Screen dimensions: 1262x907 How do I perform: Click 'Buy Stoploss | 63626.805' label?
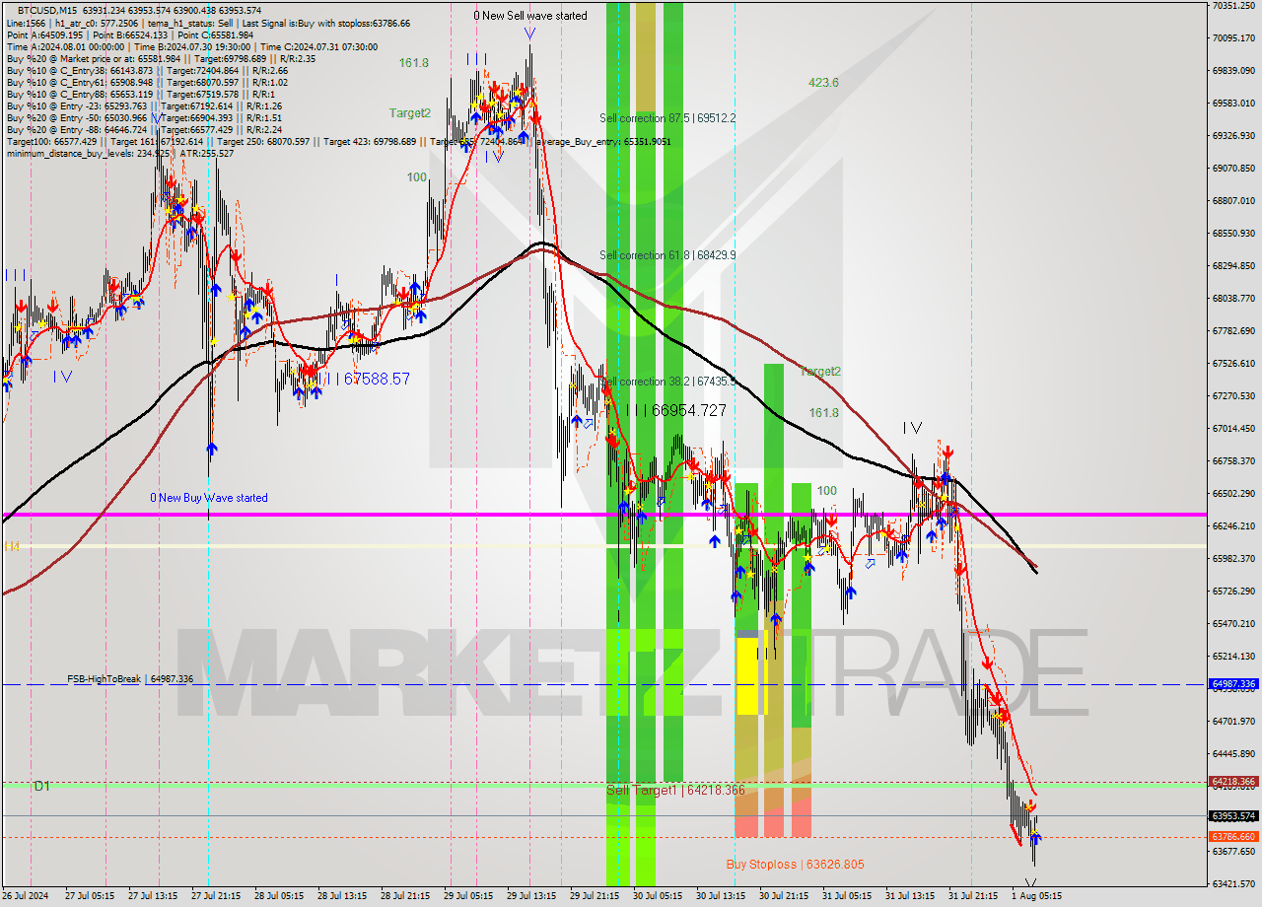coord(795,865)
